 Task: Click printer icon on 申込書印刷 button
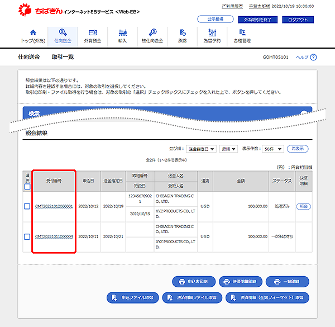coord(182,282)
